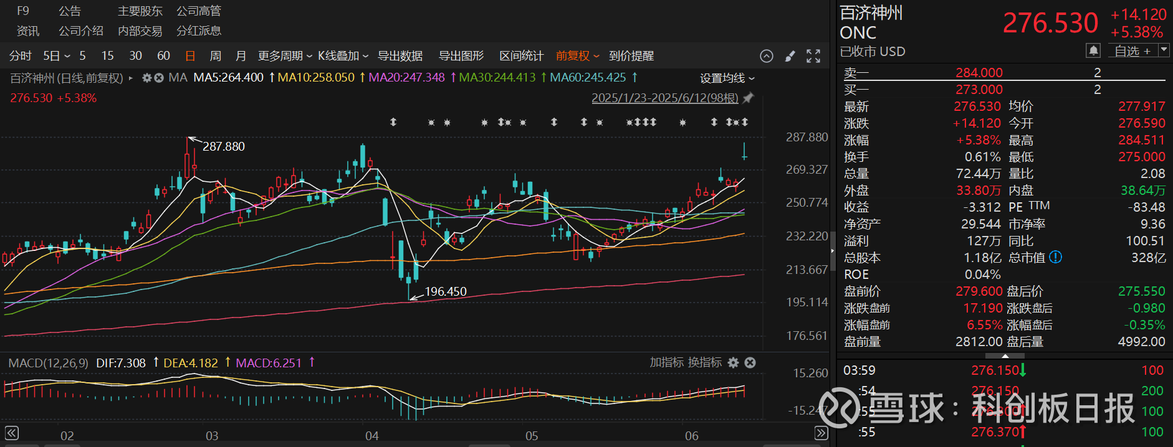Open the 主要股东 major shareholders section
This screenshot has height=447, width=1173.
point(140,11)
